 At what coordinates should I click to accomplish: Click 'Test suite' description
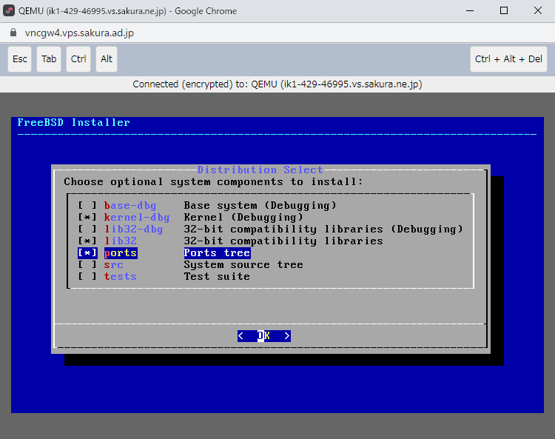point(217,276)
